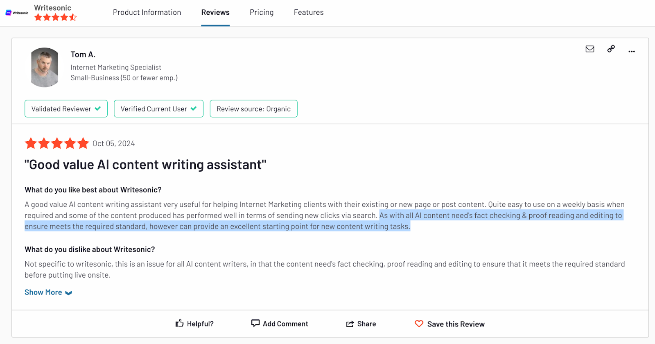This screenshot has width=655, height=344.
Task: Click the Verified Current User badge
Action: click(158, 109)
